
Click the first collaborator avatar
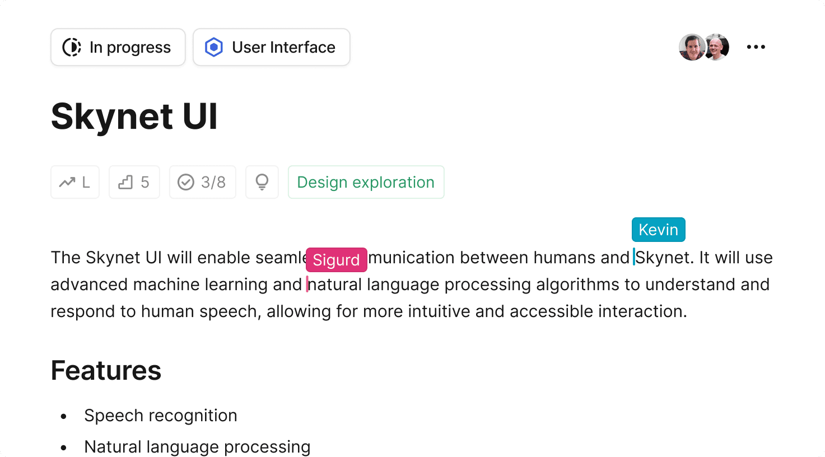pyautogui.click(x=692, y=47)
